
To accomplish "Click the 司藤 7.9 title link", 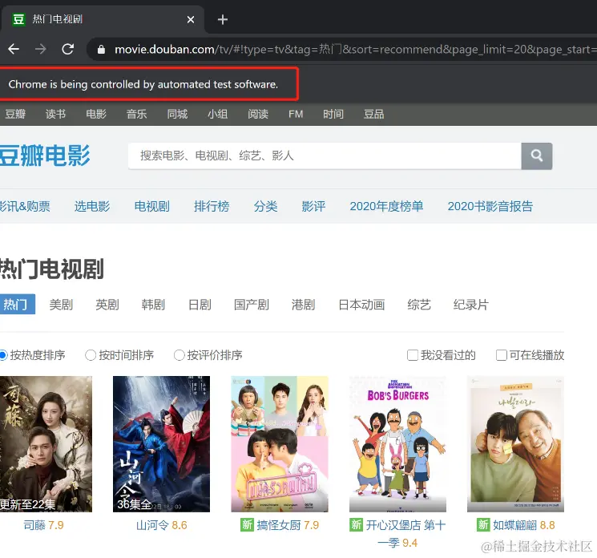I will tap(43, 525).
